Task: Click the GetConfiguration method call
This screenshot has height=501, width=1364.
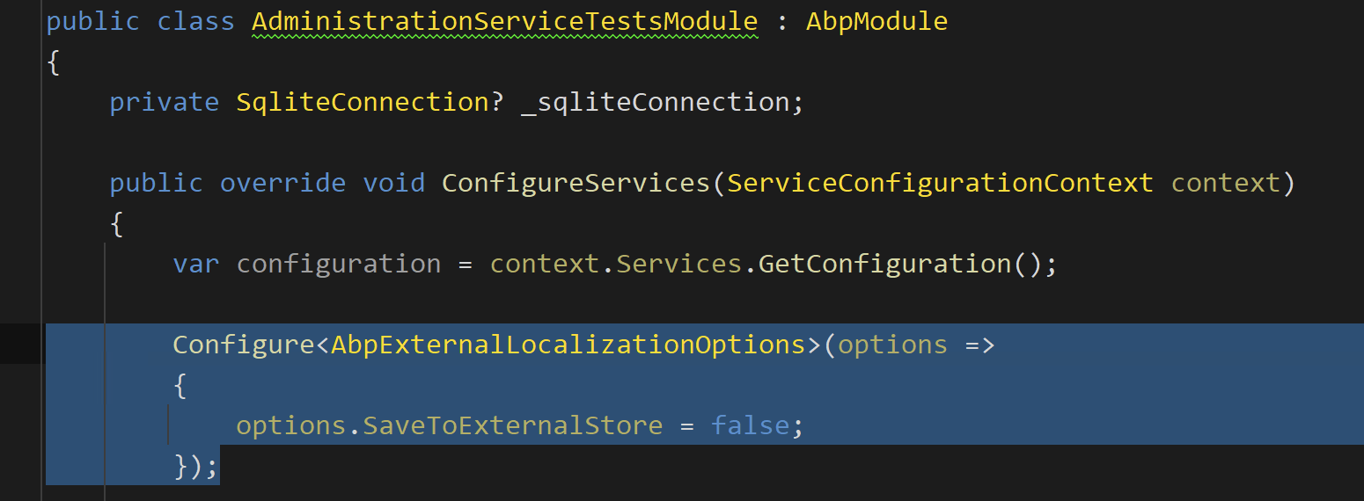Action: [x=885, y=264]
